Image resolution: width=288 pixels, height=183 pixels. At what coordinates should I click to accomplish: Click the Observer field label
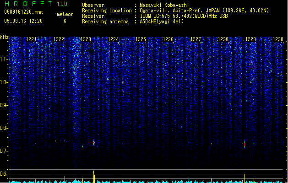click(93, 5)
